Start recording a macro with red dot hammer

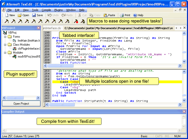pos(76,21)
